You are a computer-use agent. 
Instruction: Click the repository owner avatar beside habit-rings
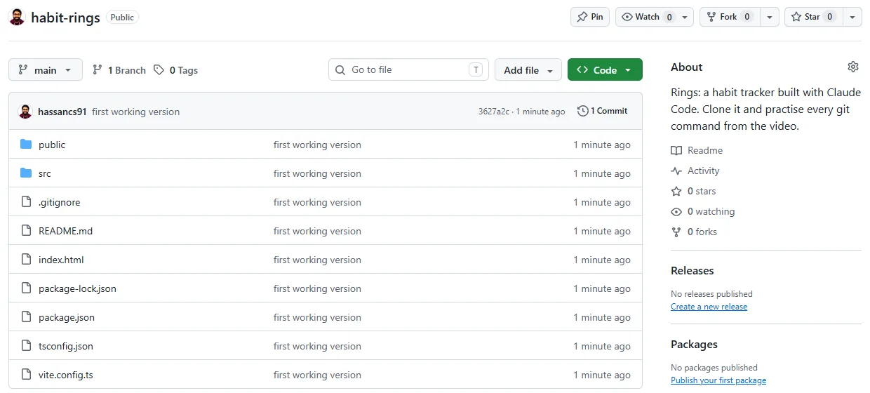click(x=17, y=17)
